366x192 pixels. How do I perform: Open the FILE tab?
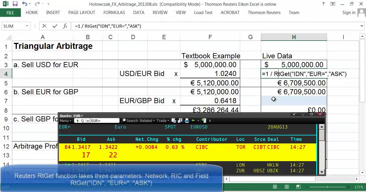click(x=10, y=13)
